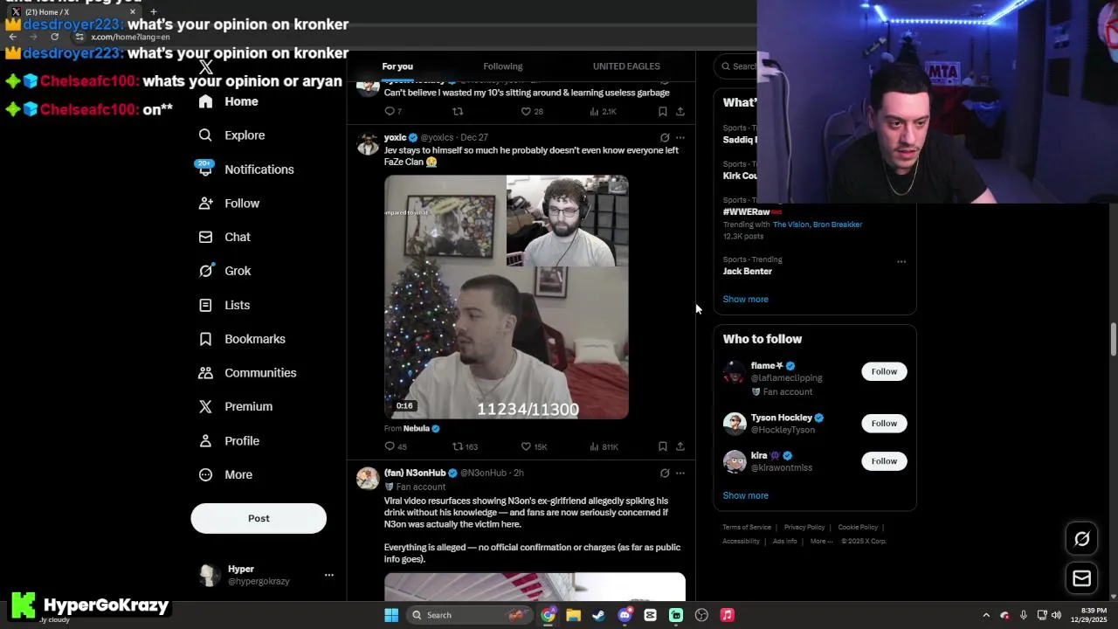
Task: Expand the system tray hidden icons
Action: click(986, 615)
